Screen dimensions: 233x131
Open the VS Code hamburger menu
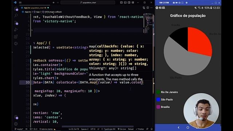pos(20,3)
